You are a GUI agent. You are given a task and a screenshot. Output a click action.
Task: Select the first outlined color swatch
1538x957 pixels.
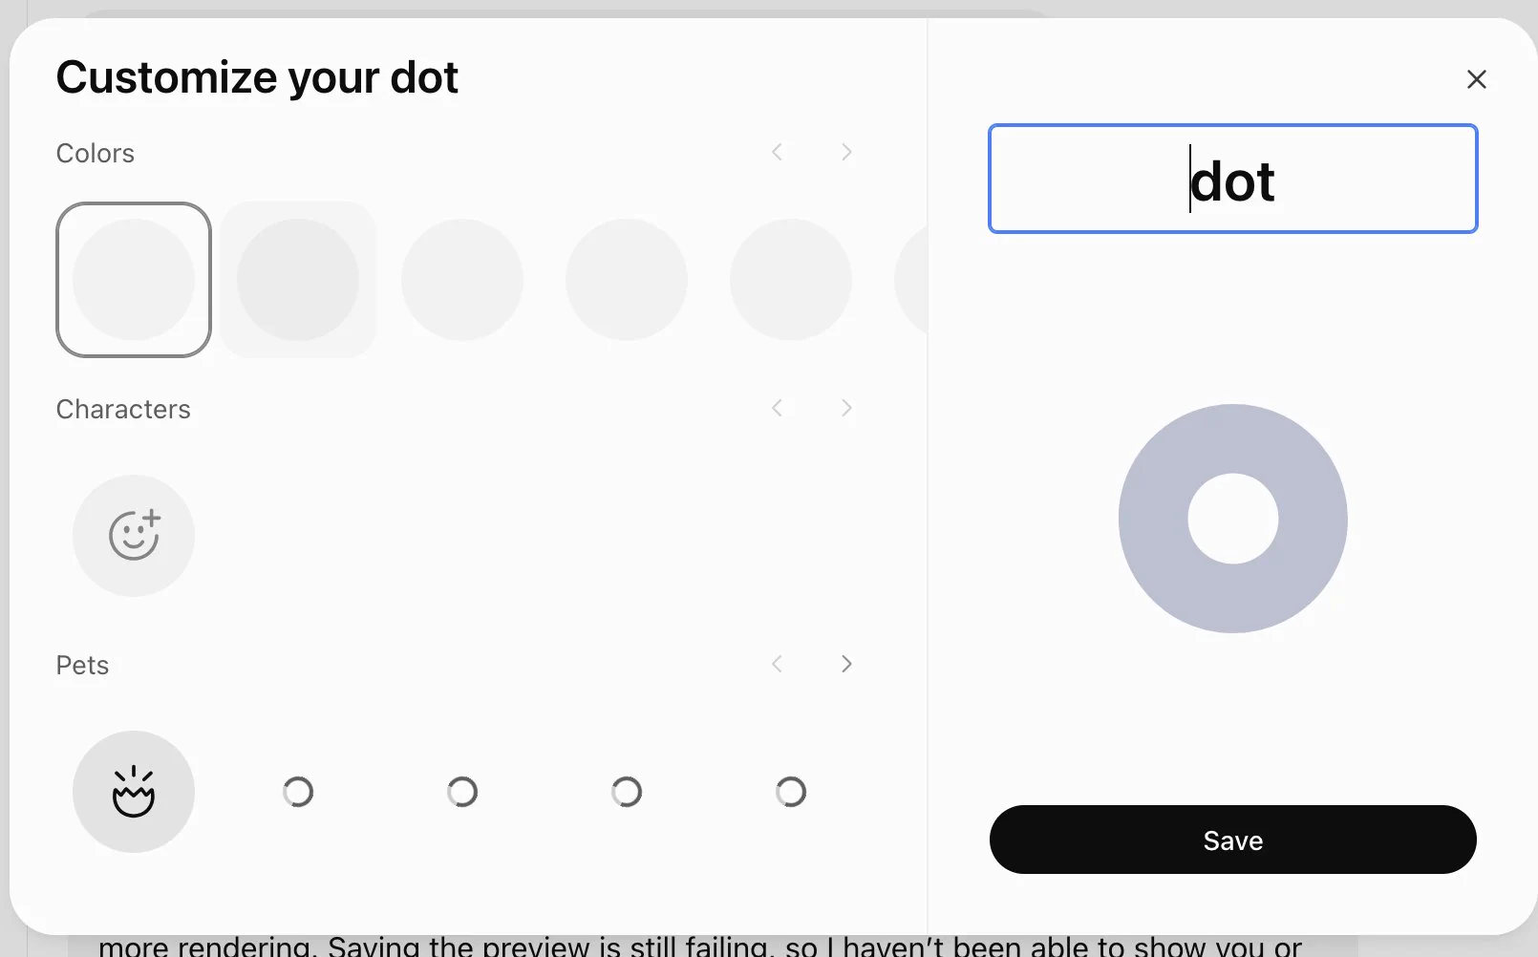click(x=134, y=280)
